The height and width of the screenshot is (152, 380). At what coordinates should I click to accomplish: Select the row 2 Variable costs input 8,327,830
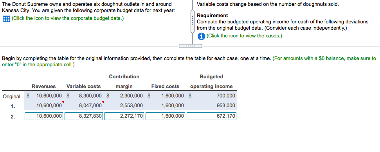(84, 116)
